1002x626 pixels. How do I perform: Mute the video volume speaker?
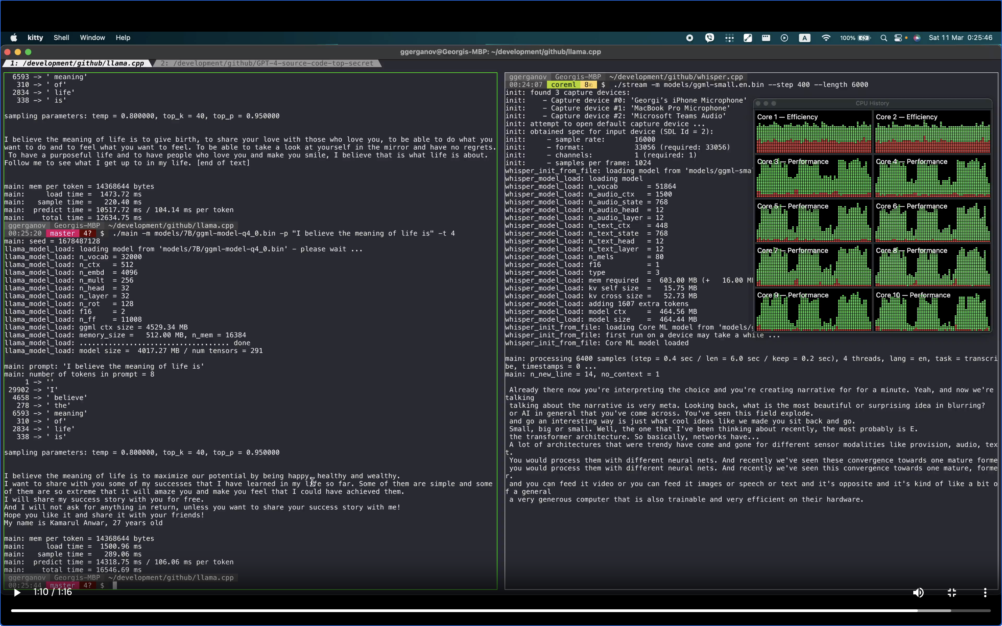(x=918, y=593)
